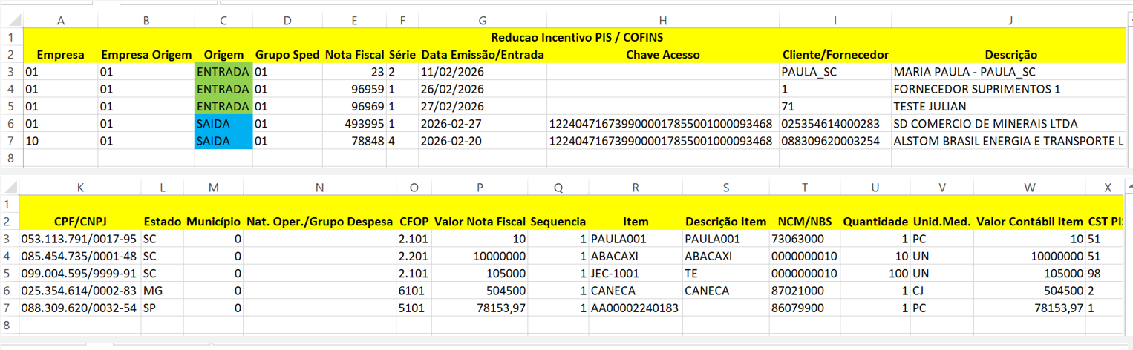1133x350 pixels.
Task: Click the date cell 27/02/2026
Action: pyautogui.click(x=483, y=106)
